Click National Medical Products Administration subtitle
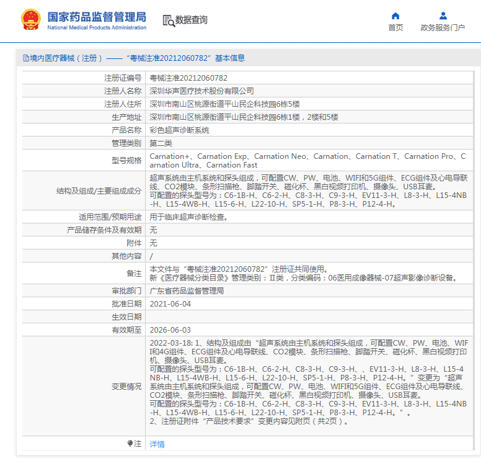Image resolution: width=481 pixels, height=458 pixels. tap(97, 28)
